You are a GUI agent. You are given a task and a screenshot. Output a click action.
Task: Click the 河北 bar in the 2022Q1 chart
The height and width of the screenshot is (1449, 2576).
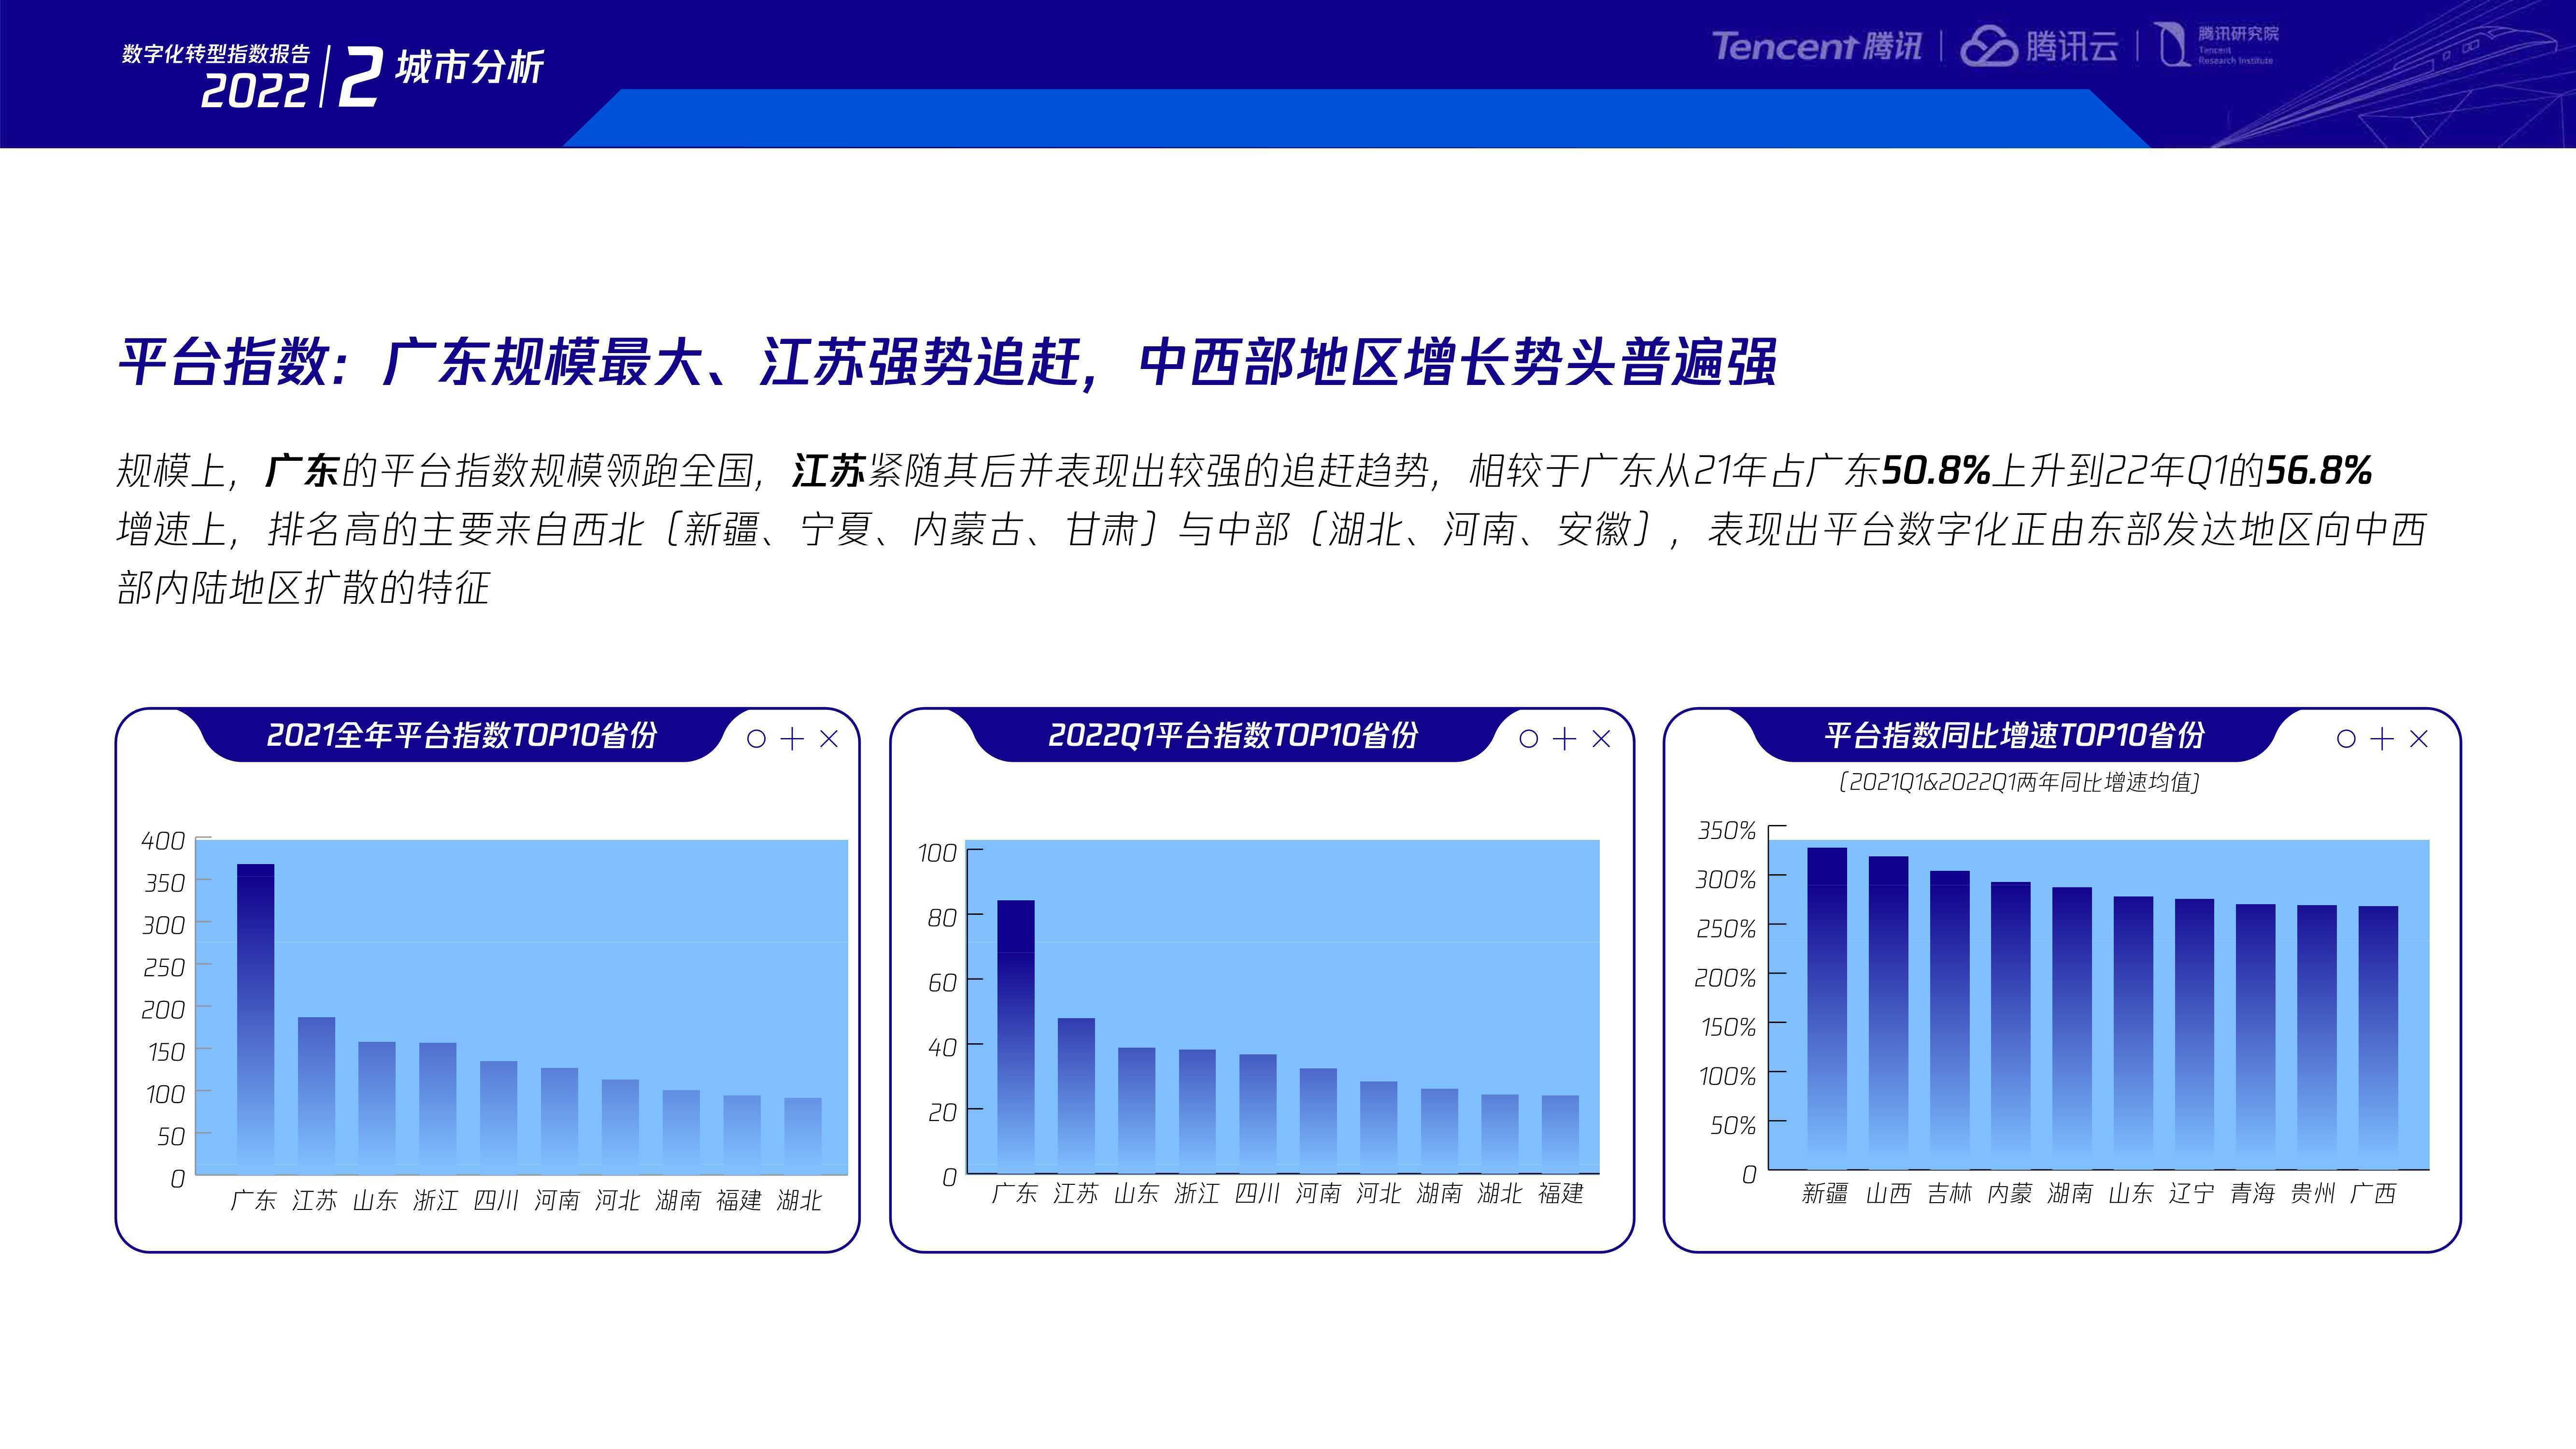point(1379,1127)
